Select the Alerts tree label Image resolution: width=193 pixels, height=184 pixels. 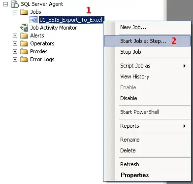[37, 36]
